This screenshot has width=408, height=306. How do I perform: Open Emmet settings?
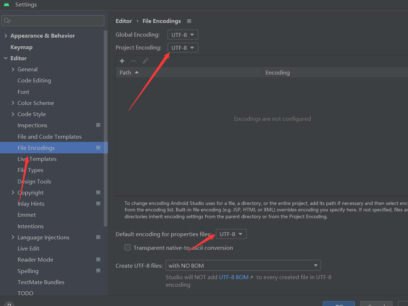26,215
